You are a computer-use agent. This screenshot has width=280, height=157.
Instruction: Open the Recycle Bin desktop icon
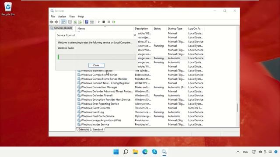[8, 9]
